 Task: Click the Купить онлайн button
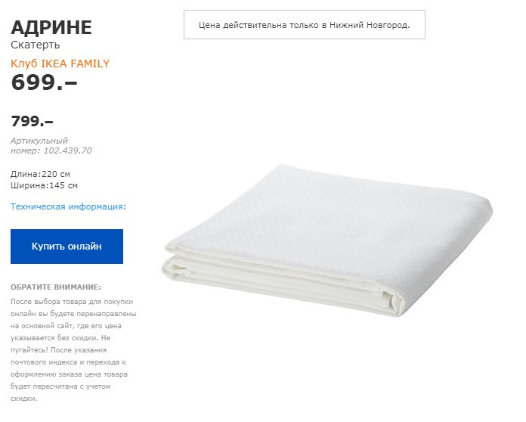point(67,247)
